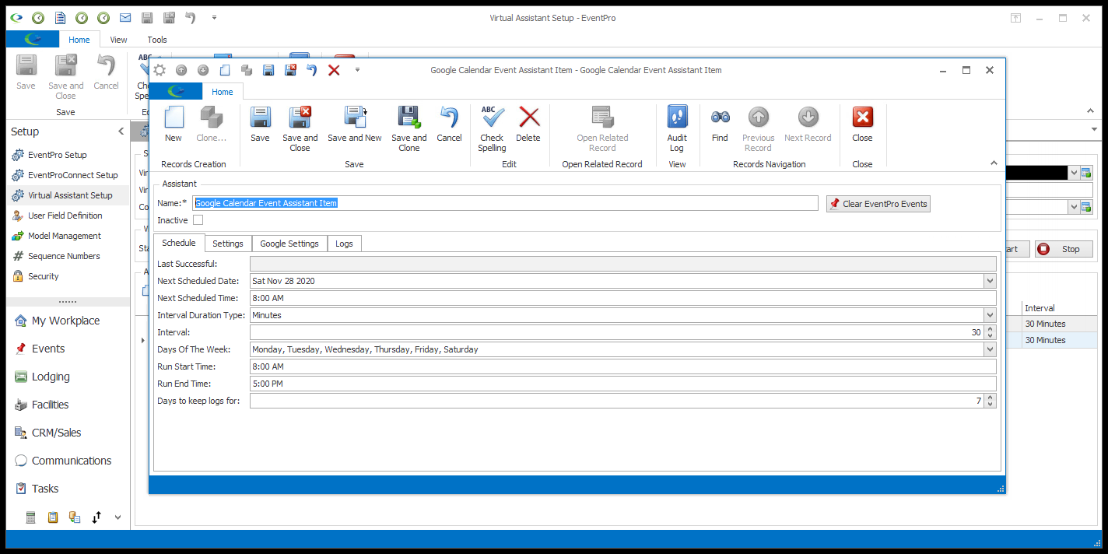This screenshot has width=1108, height=554.
Task: Increase the Interval value with up spinner
Action: pos(990,328)
